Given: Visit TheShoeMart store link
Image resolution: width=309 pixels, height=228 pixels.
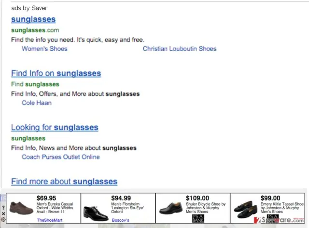Looking at the screenshot, I should (50, 220).
